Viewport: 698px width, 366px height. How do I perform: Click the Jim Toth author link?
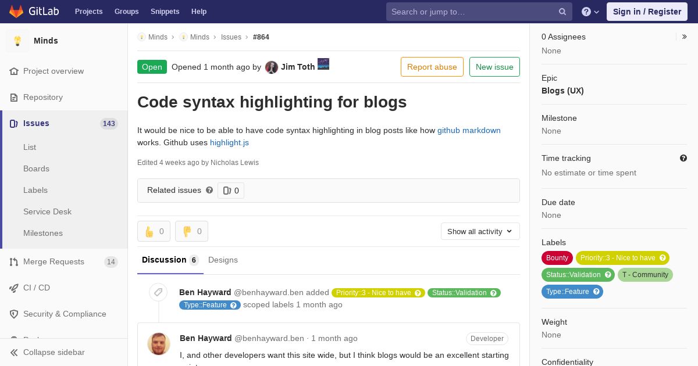click(298, 67)
